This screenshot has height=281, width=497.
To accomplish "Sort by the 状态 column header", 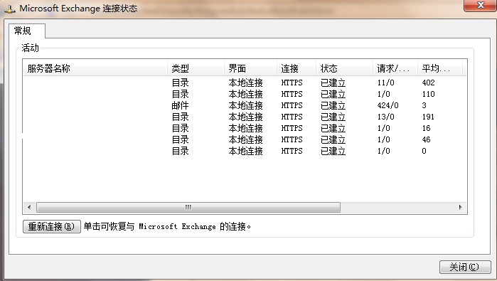I will click(x=344, y=68).
